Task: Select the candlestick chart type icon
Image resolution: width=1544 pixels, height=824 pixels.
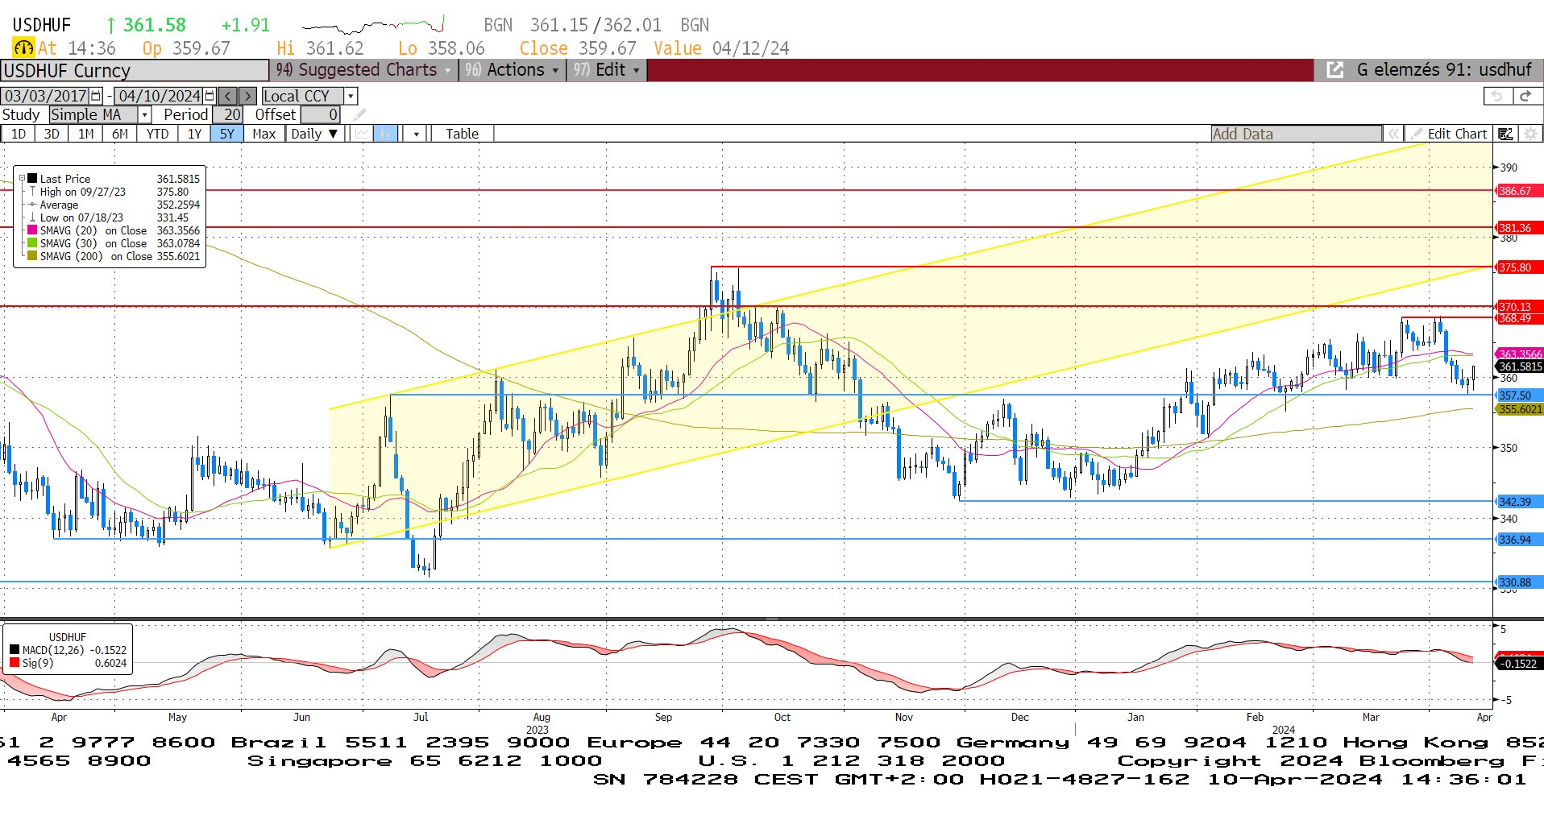Action: pyautogui.click(x=386, y=134)
